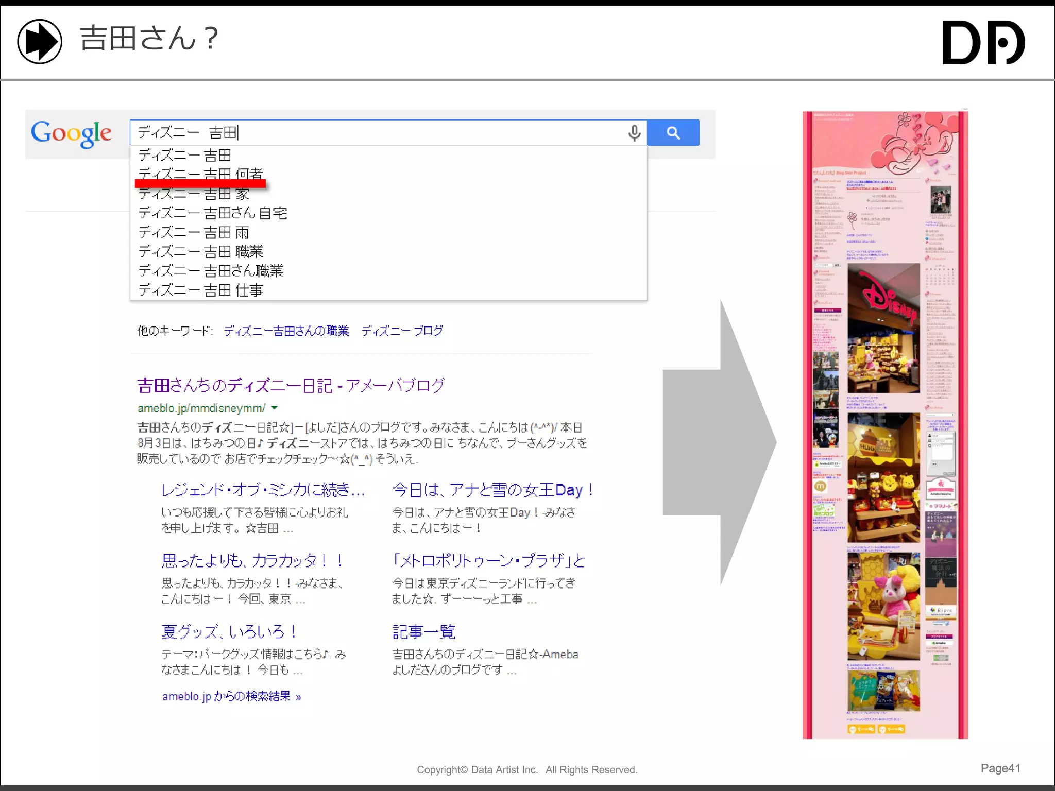Open result 吉田さんちのディズニー日記 - アメーバブログ

tap(291, 386)
